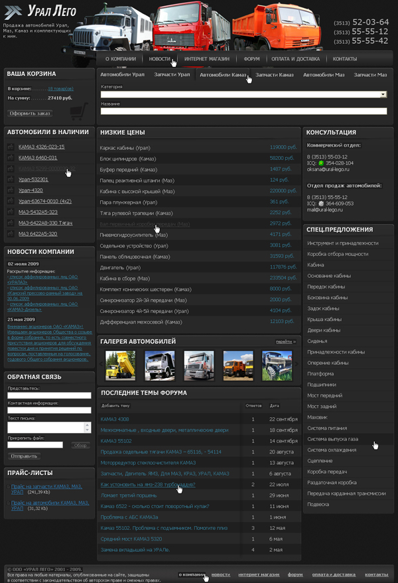Open the yellow dump truck gallery thumbnail
The width and height of the screenshot is (398, 583).
pyautogui.click(x=119, y=365)
